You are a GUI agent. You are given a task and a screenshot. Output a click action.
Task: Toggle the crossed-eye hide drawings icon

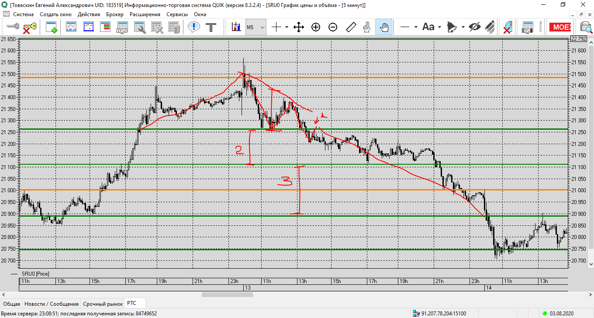pos(474,27)
